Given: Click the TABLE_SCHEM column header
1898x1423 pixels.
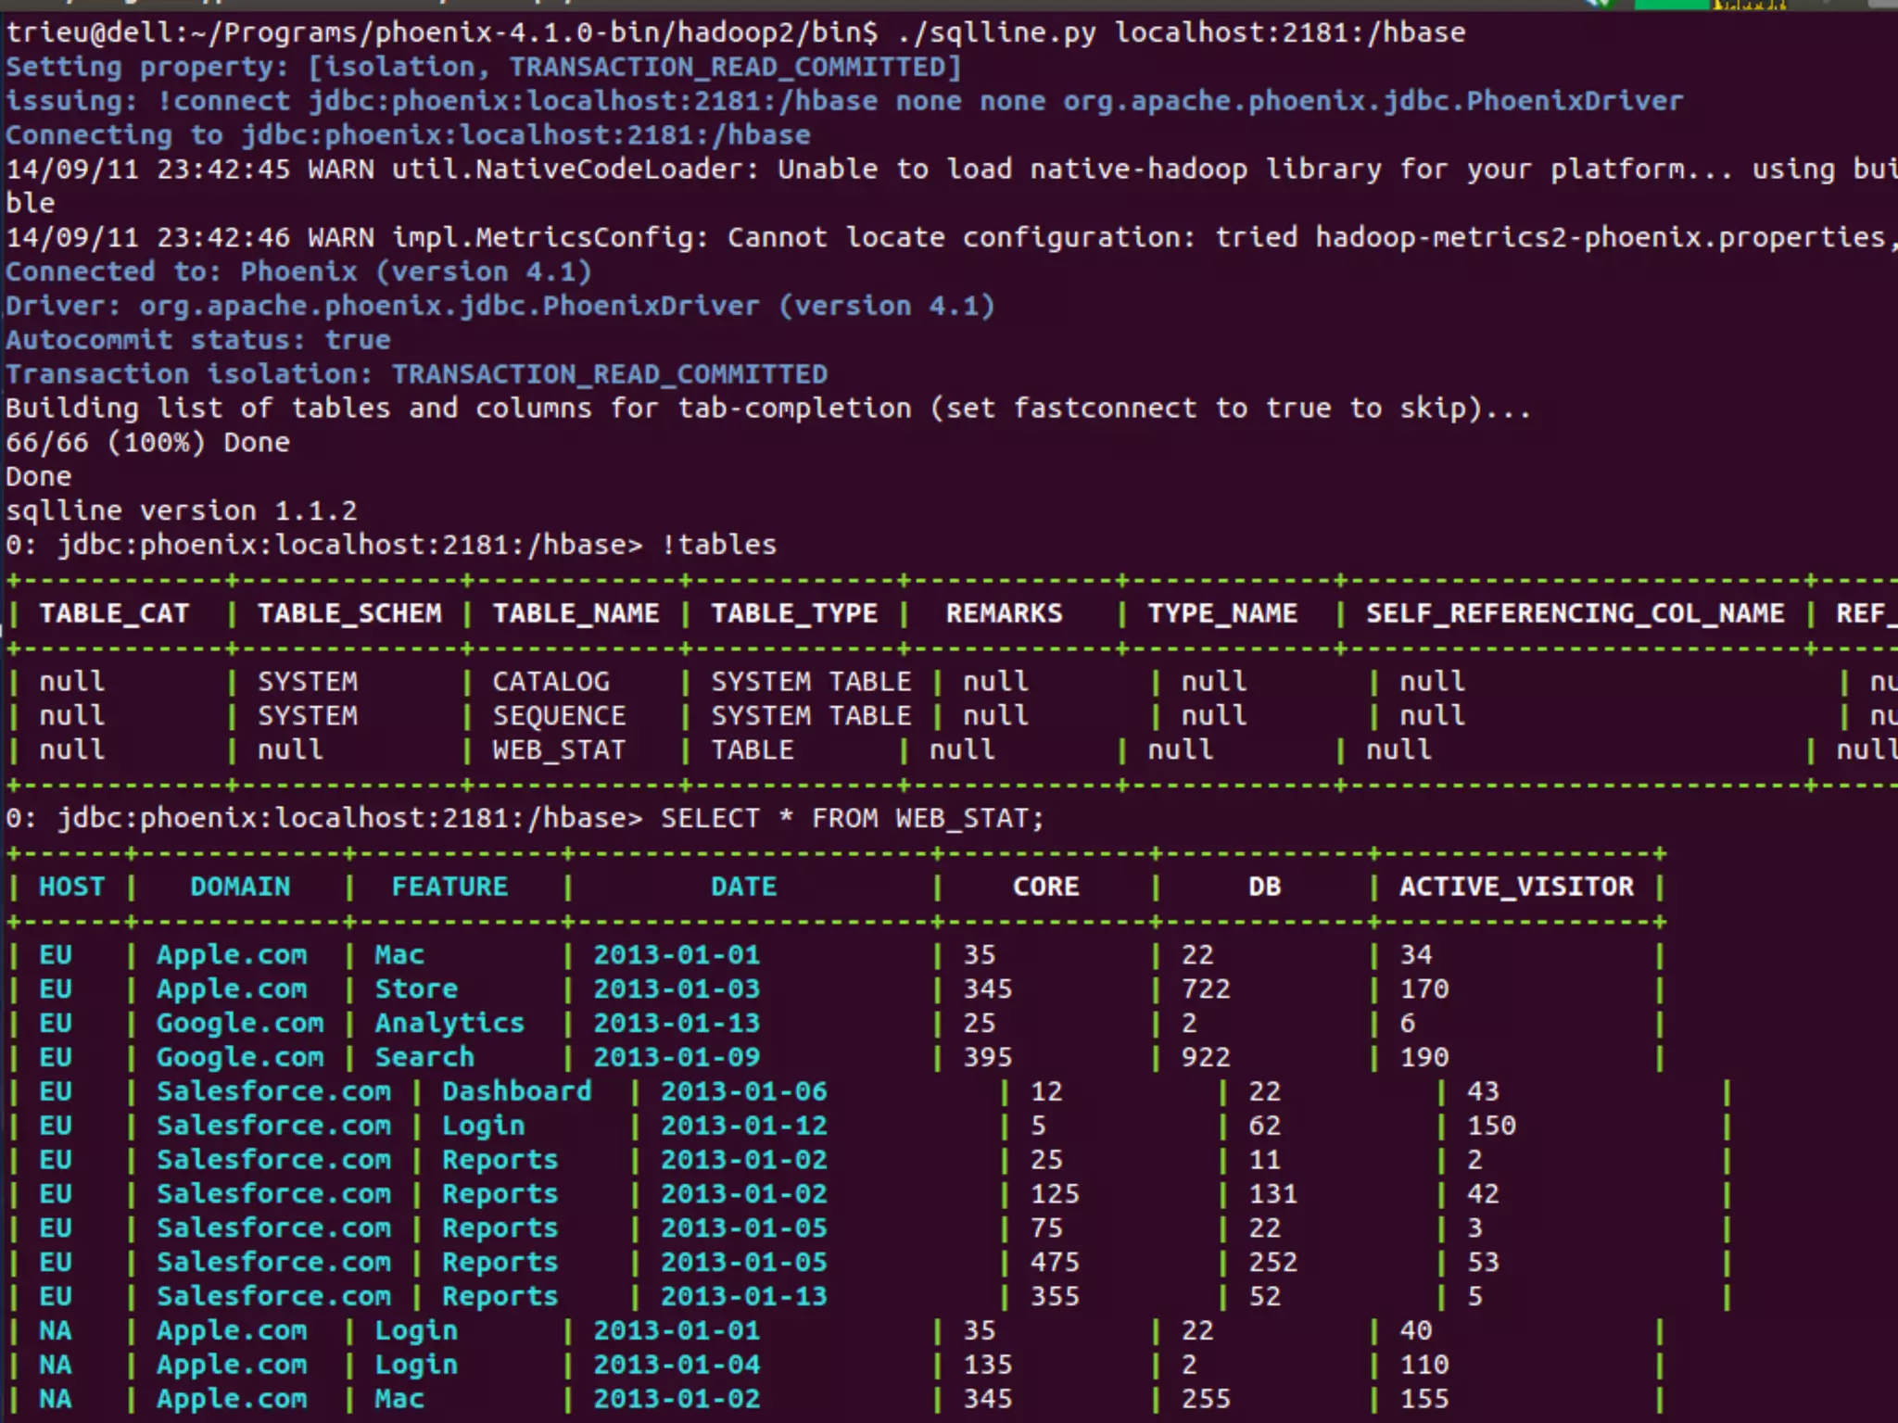Looking at the screenshot, I should pyautogui.click(x=349, y=613).
